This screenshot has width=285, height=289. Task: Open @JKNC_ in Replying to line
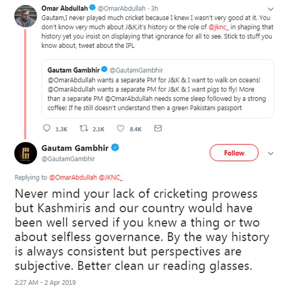pos(110,177)
